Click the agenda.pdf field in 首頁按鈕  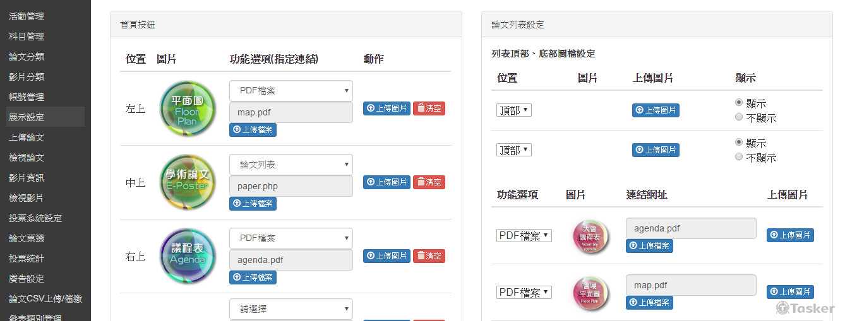tap(291, 260)
